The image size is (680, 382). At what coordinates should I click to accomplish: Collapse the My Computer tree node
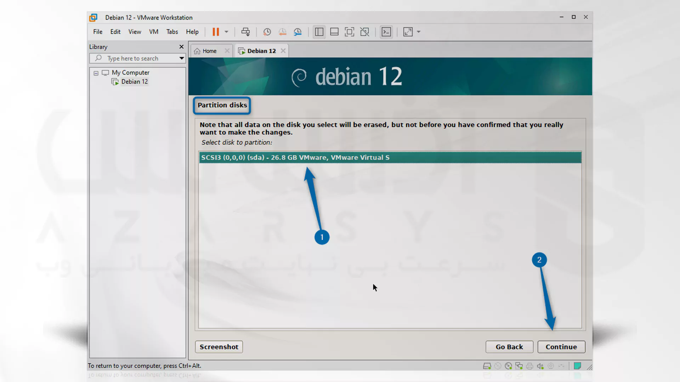tap(96, 73)
